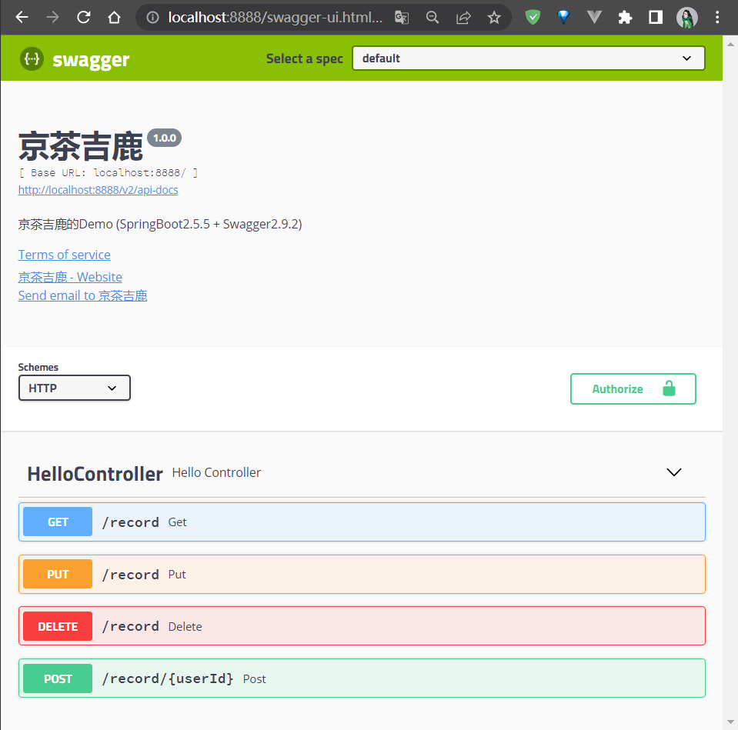Open Terms of service link
Screen dimensions: 738x730
(64, 255)
